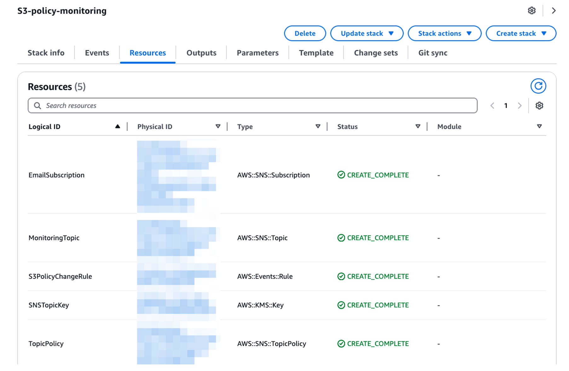Click SNSTopicKey status check icon

pos(341,305)
